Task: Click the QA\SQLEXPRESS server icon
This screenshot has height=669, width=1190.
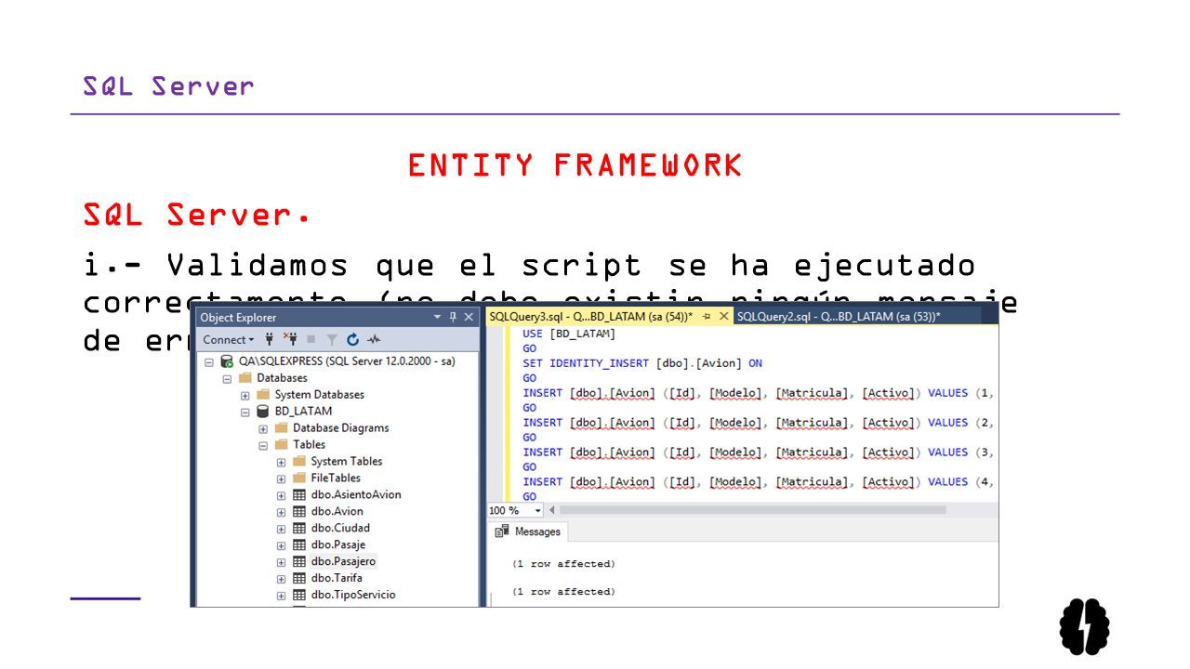Action: tap(227, 361)
